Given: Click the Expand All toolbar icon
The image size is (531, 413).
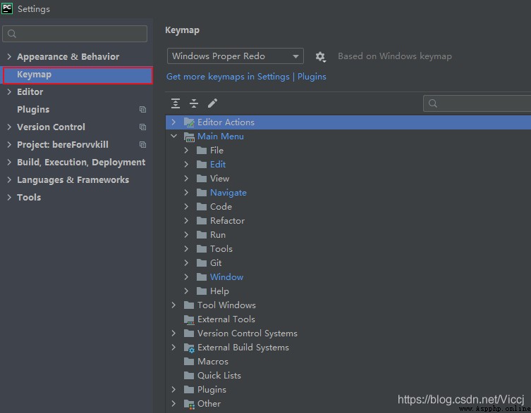Looking at the screenshot, I should [176, 103].
